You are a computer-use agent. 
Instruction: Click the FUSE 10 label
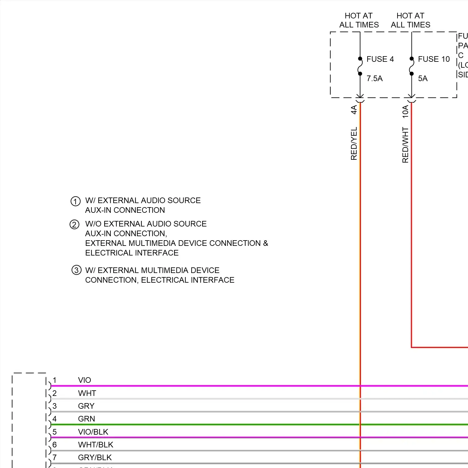(x=434, y=59)
